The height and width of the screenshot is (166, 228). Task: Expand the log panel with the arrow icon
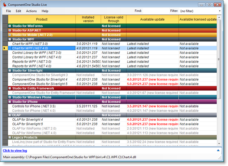(218, 150)
